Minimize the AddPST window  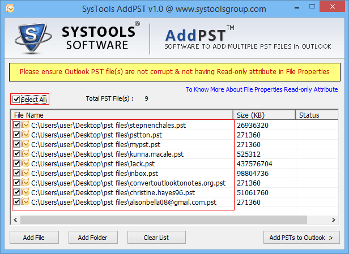pyautogui.click(x=296, y=7)
